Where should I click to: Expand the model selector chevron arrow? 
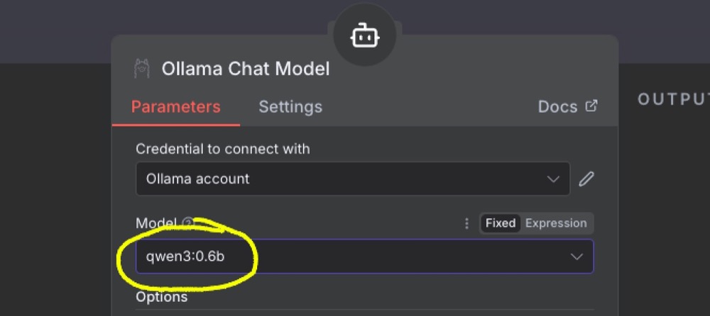point(577,256)
